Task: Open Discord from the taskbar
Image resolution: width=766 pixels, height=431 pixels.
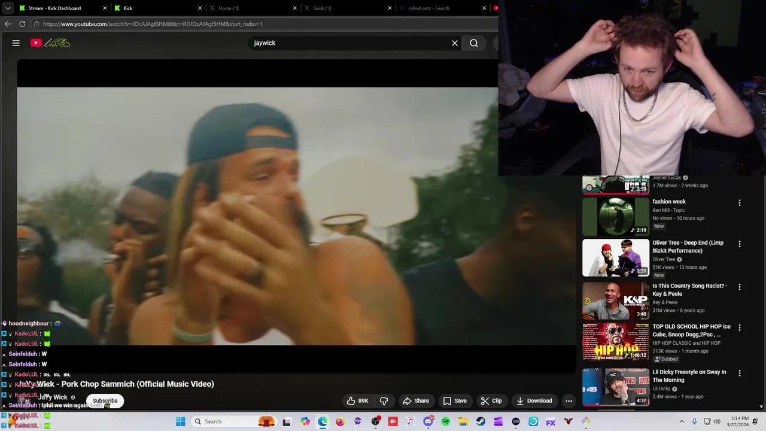Action: 428,421
